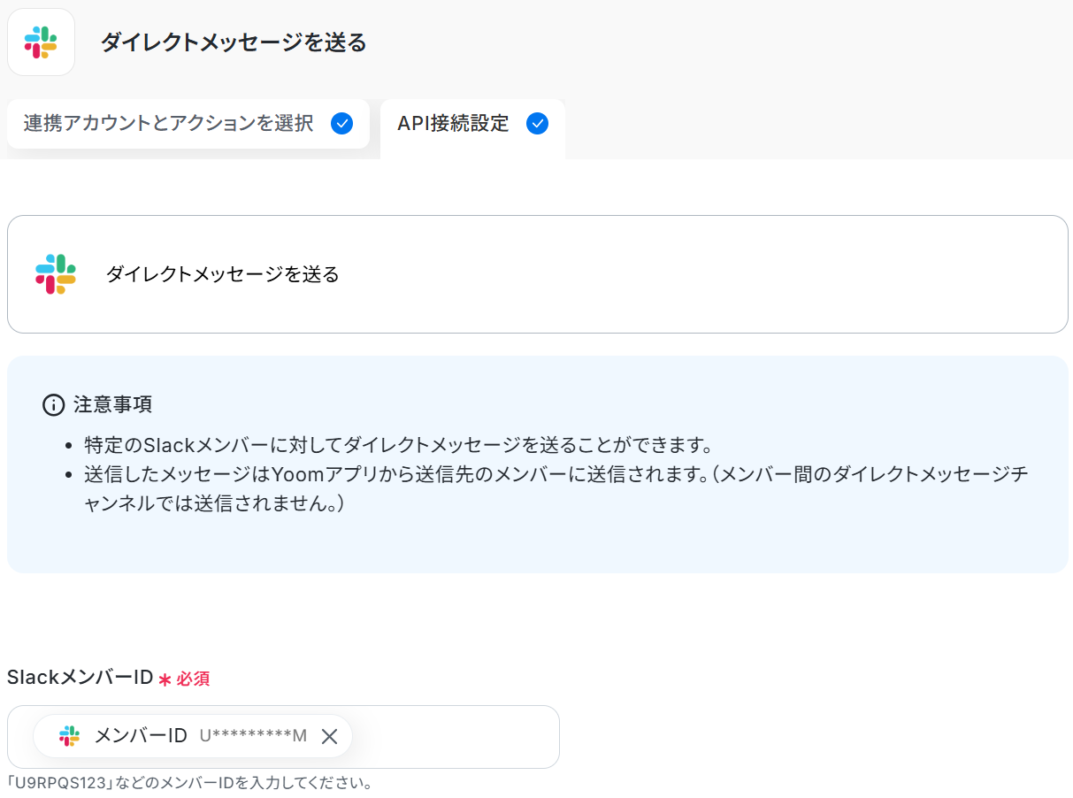1073x798 pixels.
Task: Click the SlackメンバーID field label
Action: (80, 678)
